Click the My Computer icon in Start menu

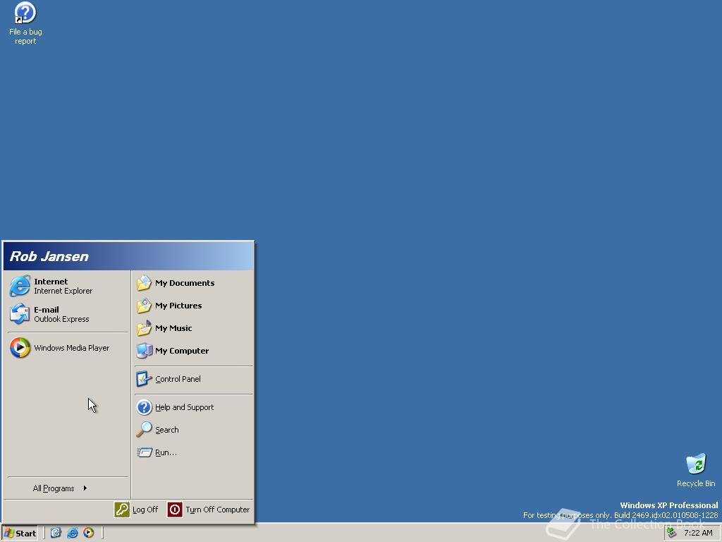click(x=144, y=351)
